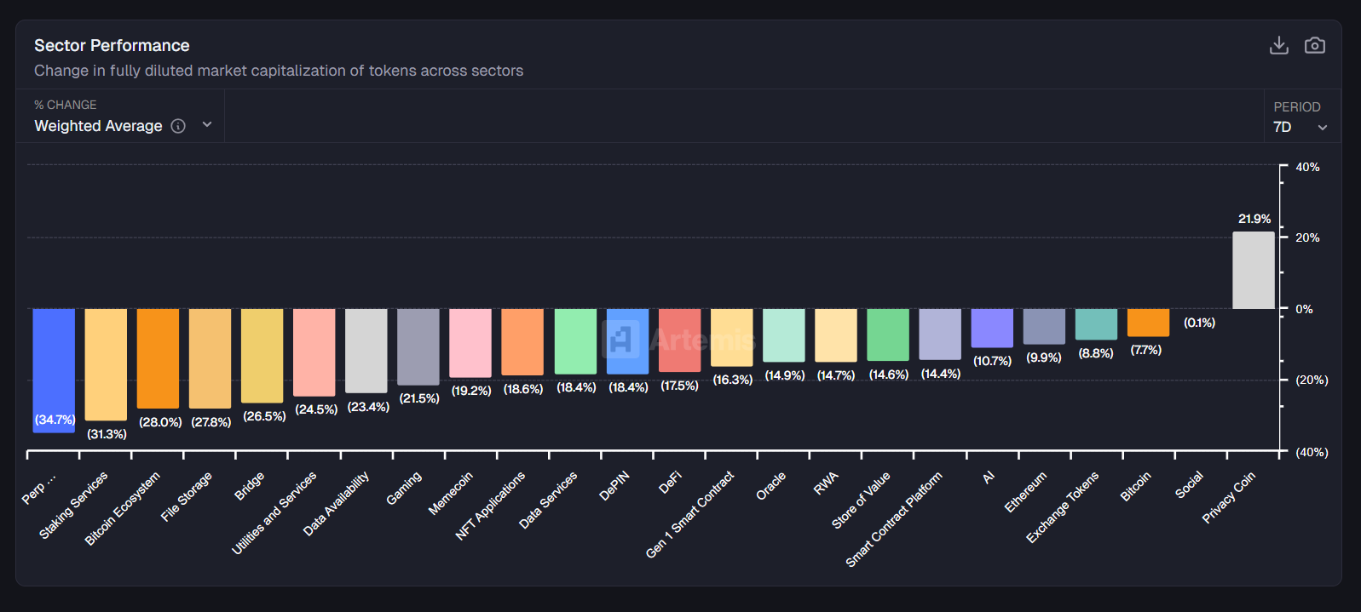Click the Staking Services bar

point(106,363)
